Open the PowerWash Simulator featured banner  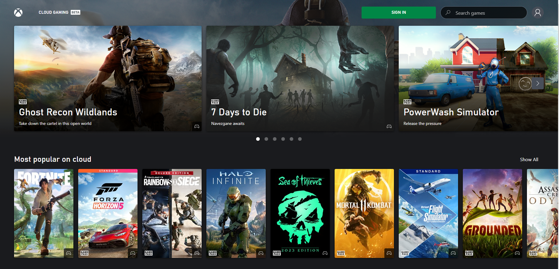click(x=478, y=78)
